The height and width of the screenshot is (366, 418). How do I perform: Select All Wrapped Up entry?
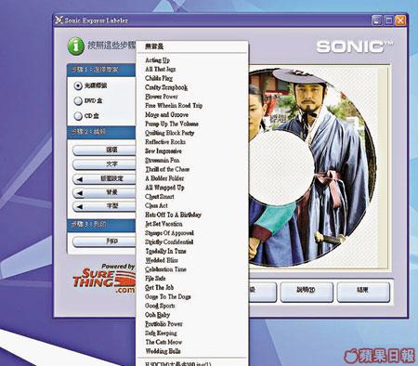192,188
